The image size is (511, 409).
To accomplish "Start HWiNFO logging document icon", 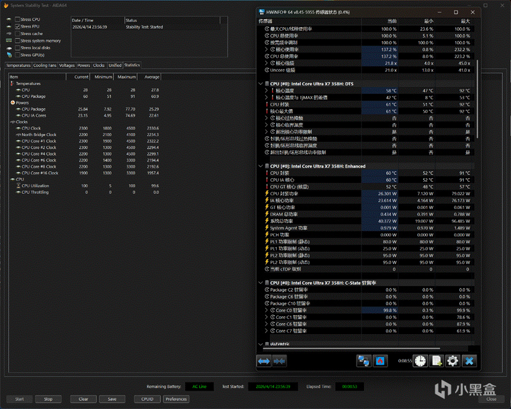I will pos(437,361).
